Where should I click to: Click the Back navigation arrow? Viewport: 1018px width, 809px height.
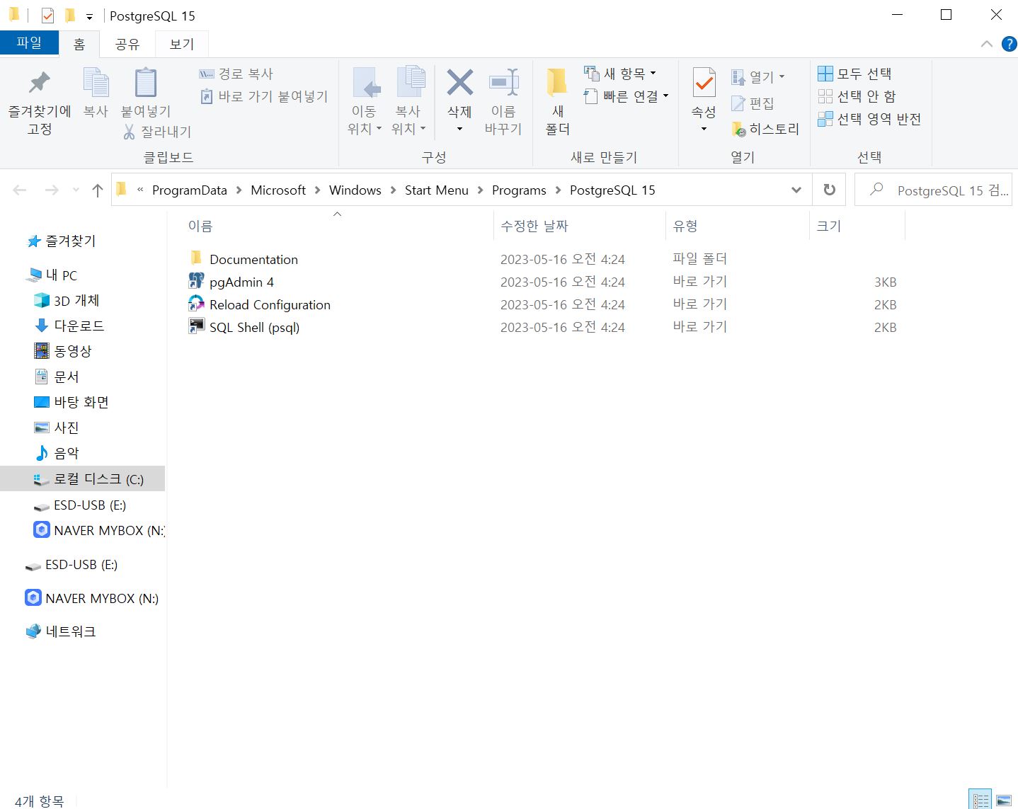pyautogui.click(x=20, y=190)
